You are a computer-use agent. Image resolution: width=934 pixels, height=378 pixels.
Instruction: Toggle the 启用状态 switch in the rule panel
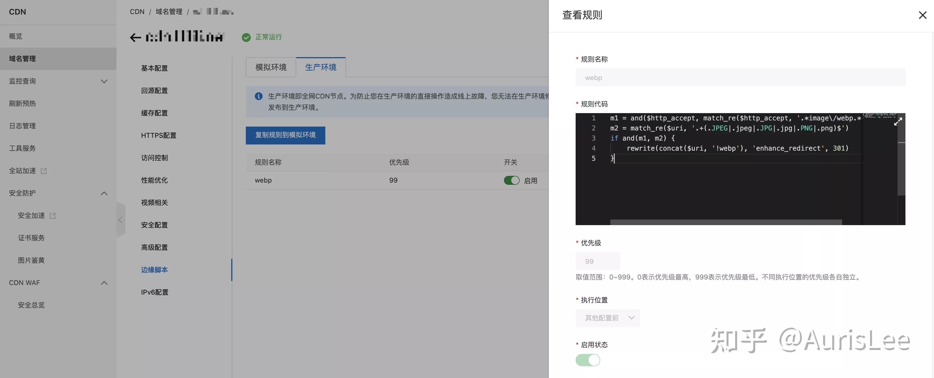588,360
